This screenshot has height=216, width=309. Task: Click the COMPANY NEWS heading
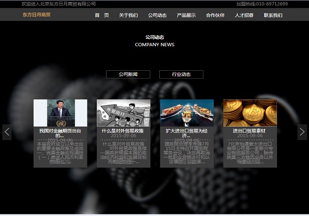coord(154,45)
